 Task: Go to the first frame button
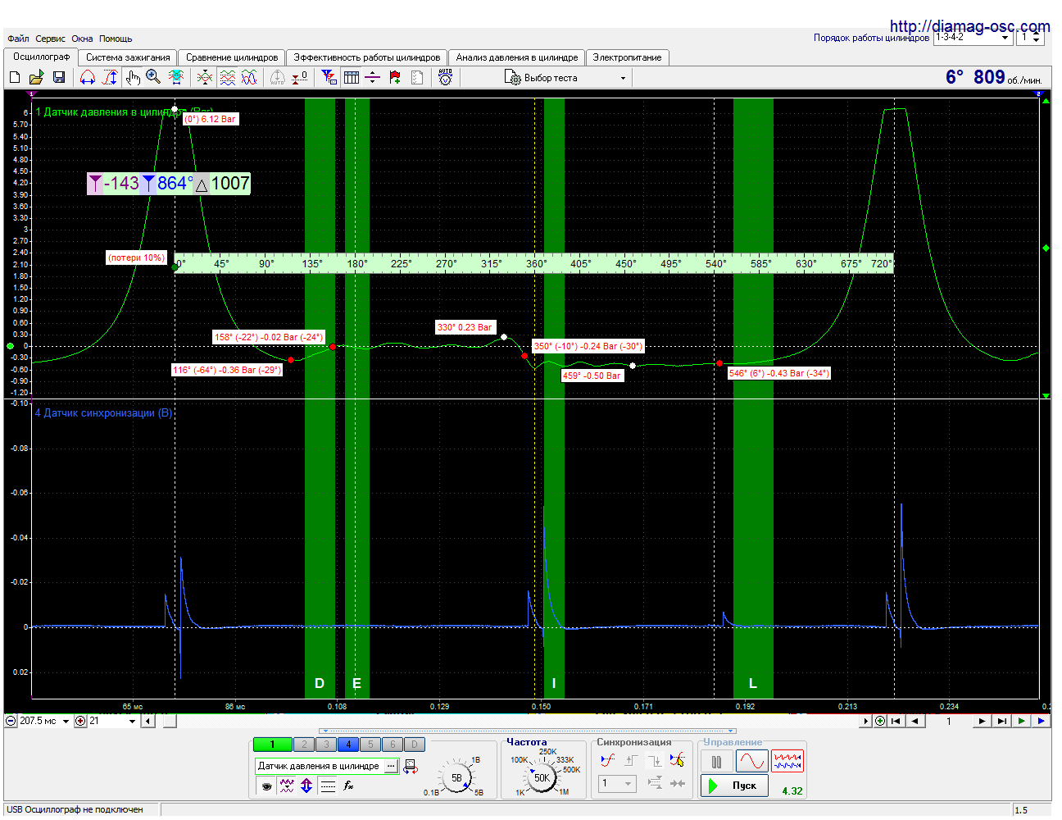point(896,722)
